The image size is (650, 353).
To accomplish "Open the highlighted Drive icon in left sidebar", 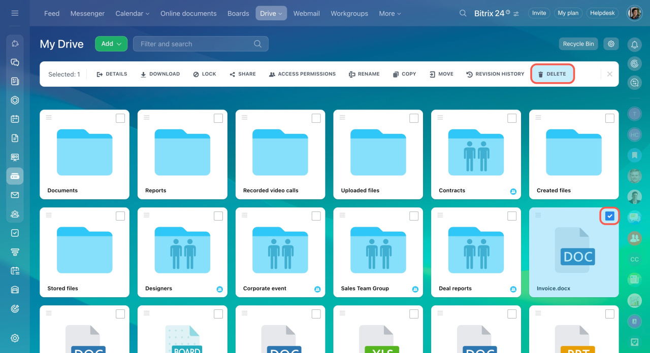I will coord(15,176).
